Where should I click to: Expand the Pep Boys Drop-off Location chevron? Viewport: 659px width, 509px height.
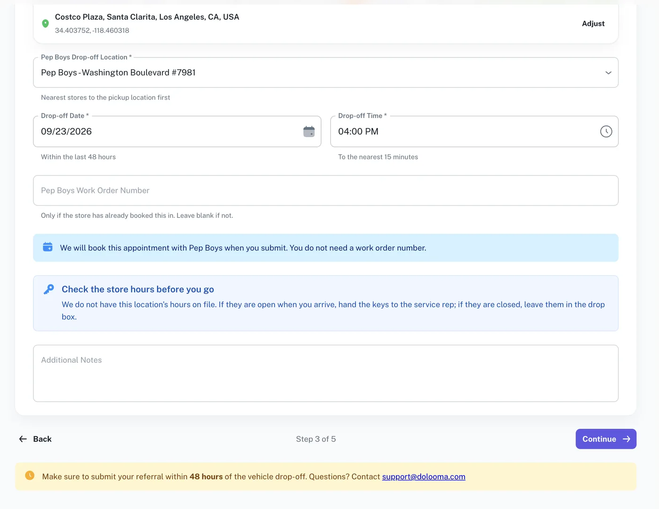pos(608,73)
